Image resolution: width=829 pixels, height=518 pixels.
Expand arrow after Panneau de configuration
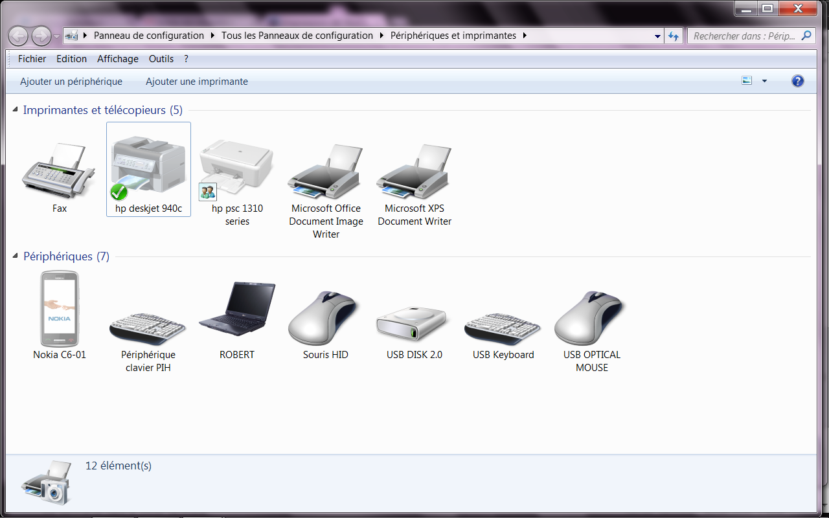pyautogui.click(x=213, y=36)
